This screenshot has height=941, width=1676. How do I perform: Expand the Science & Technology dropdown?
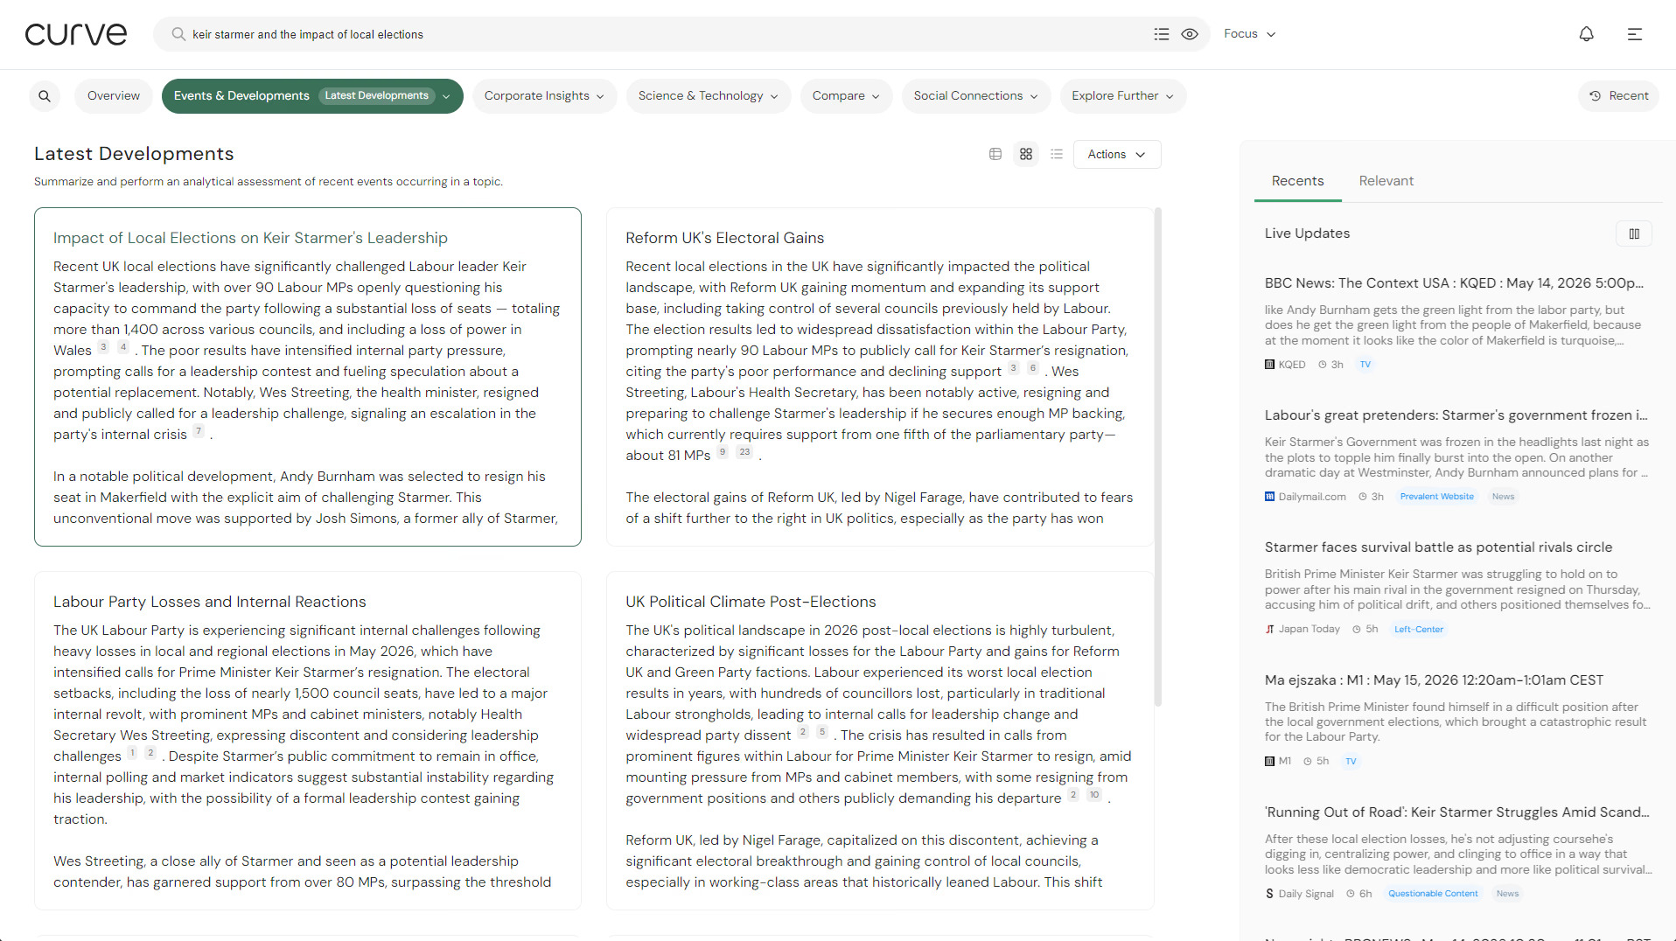[x=709, y=96]
